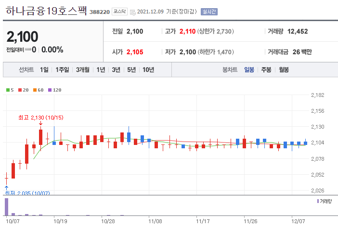Click the orange 60-day moving average legend swatch
Viewport: 338px width, 227px height.
[x=35, y=90]
